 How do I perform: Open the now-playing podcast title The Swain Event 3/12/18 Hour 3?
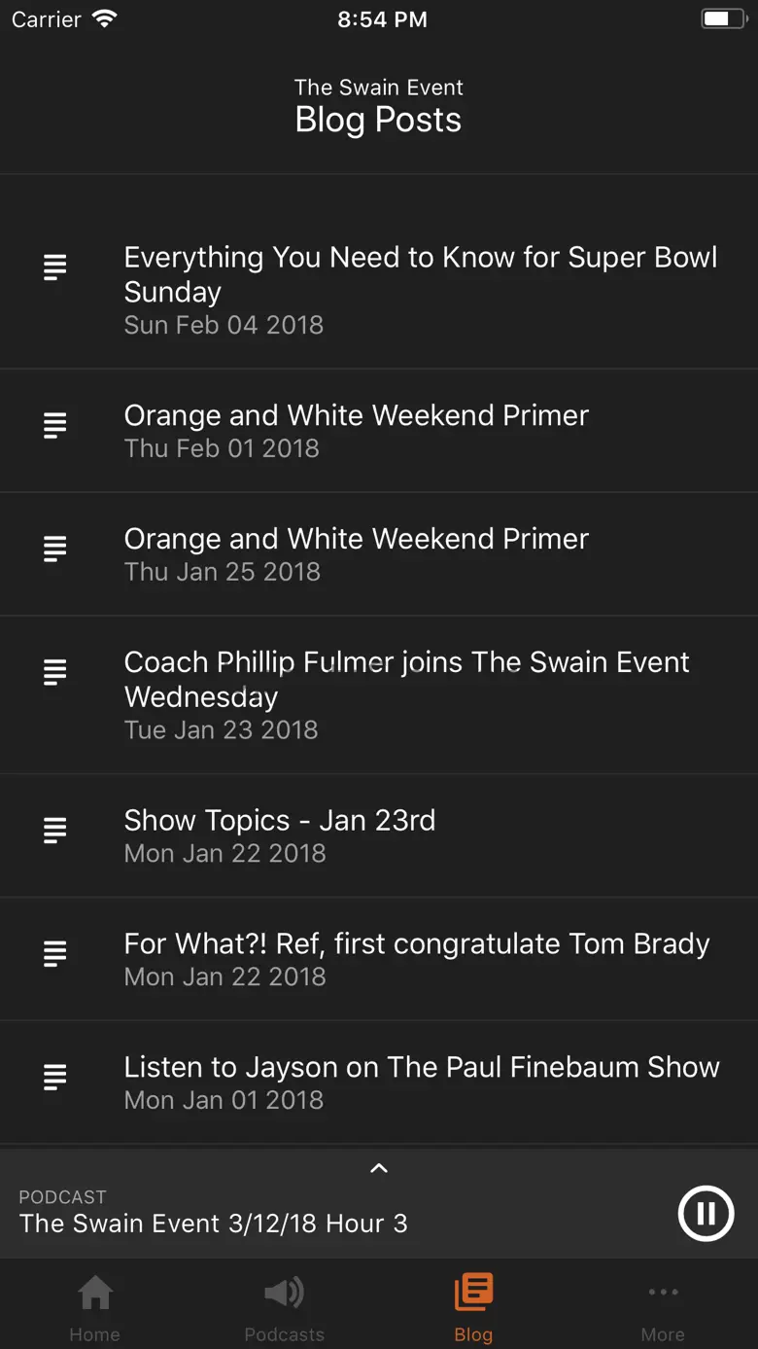[x=214, y=1224]
